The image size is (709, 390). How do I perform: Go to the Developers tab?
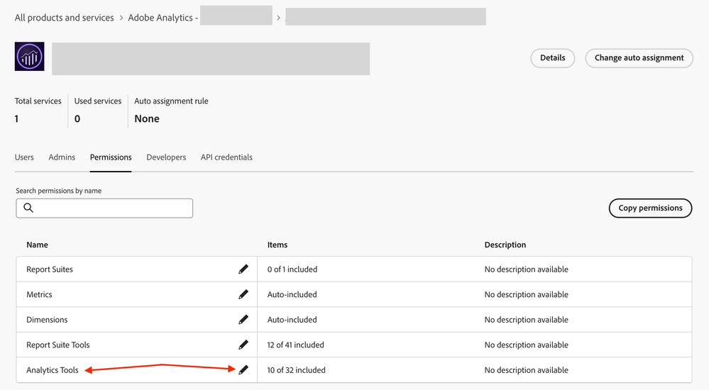click(166, 157)
